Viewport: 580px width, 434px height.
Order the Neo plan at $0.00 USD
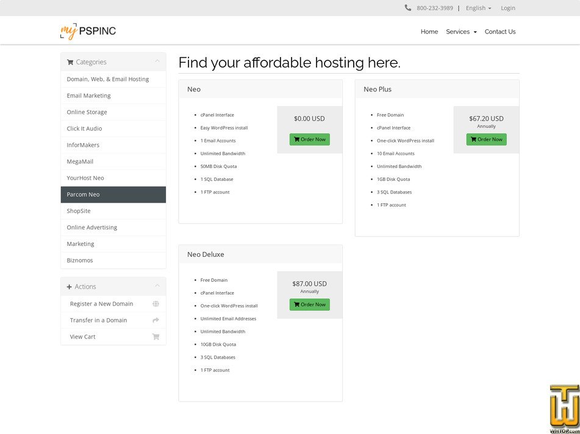pos(310,139)
